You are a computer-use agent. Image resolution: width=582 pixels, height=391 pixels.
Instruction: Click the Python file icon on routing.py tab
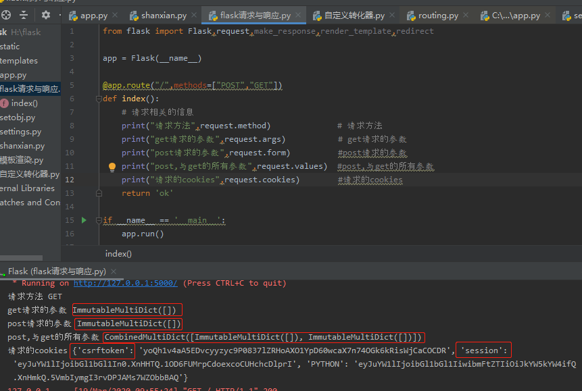[411, 16]
